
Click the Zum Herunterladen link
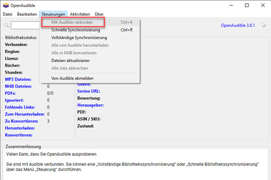[24, 114]
